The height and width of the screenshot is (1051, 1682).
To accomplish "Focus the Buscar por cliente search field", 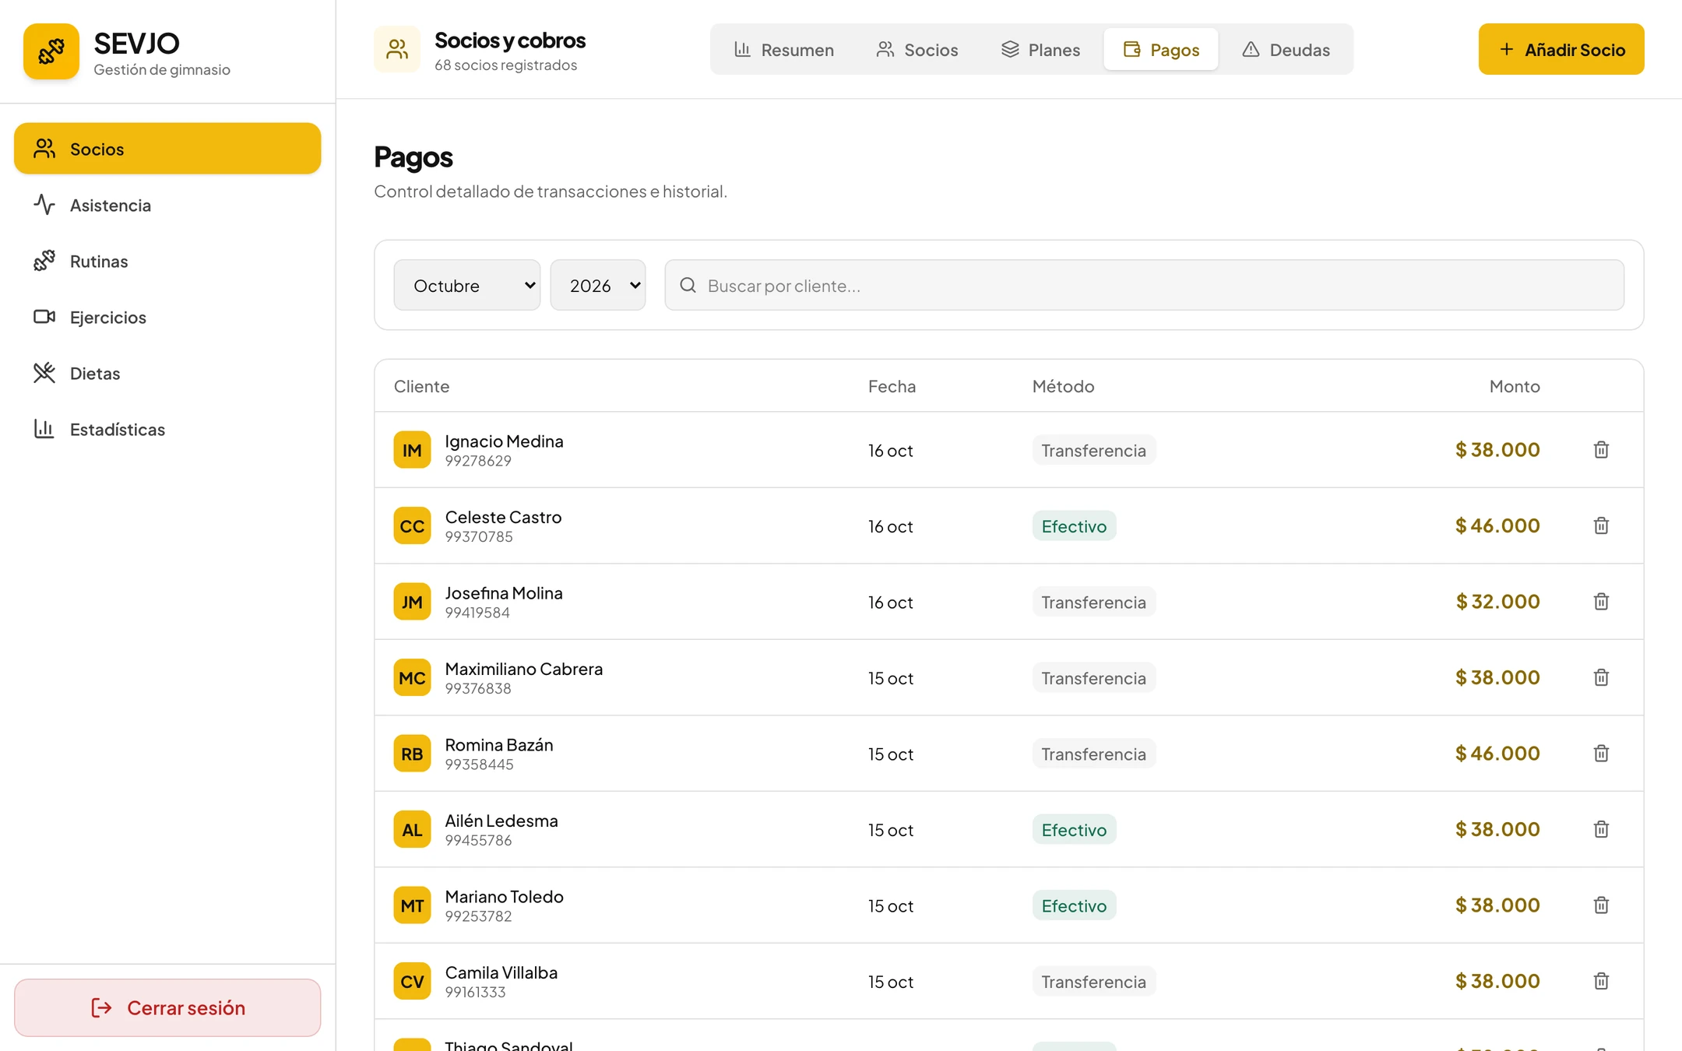I will (x=1144, y=285).
